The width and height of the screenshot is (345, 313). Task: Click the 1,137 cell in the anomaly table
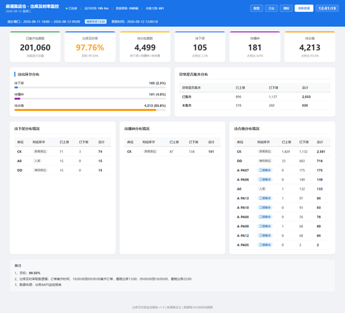pos(273,97)
